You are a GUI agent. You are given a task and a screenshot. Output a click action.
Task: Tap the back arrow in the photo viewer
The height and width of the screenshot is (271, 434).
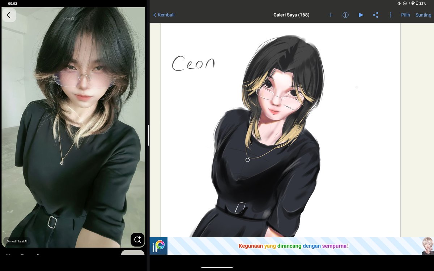click(x=9, y=15)
